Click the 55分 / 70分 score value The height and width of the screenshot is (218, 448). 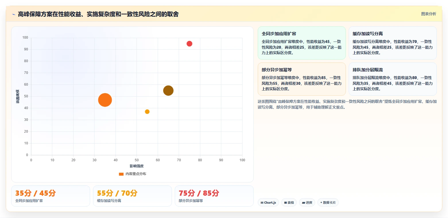tap(117, 193)
